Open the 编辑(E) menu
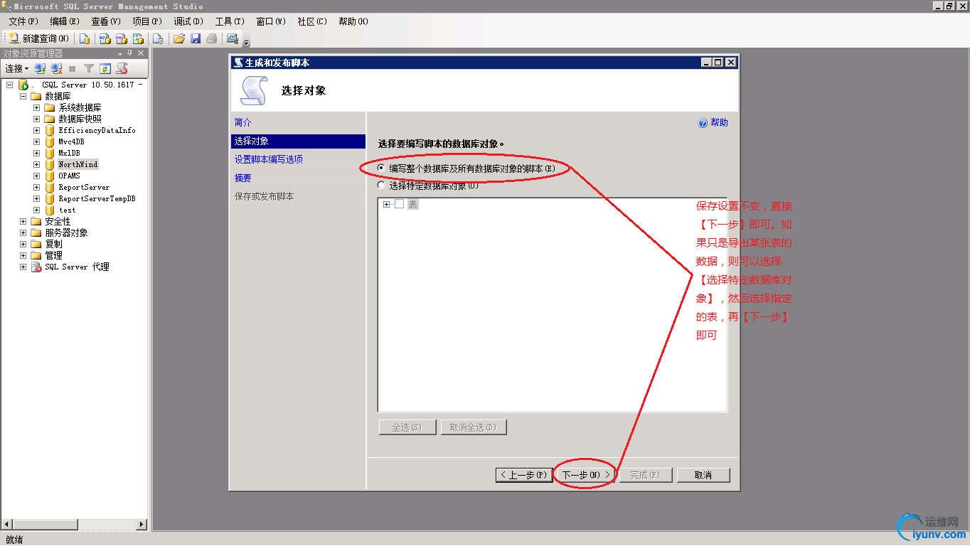Image resolution: width=970 pixels, height=546 pixels. tap(65, 21)
